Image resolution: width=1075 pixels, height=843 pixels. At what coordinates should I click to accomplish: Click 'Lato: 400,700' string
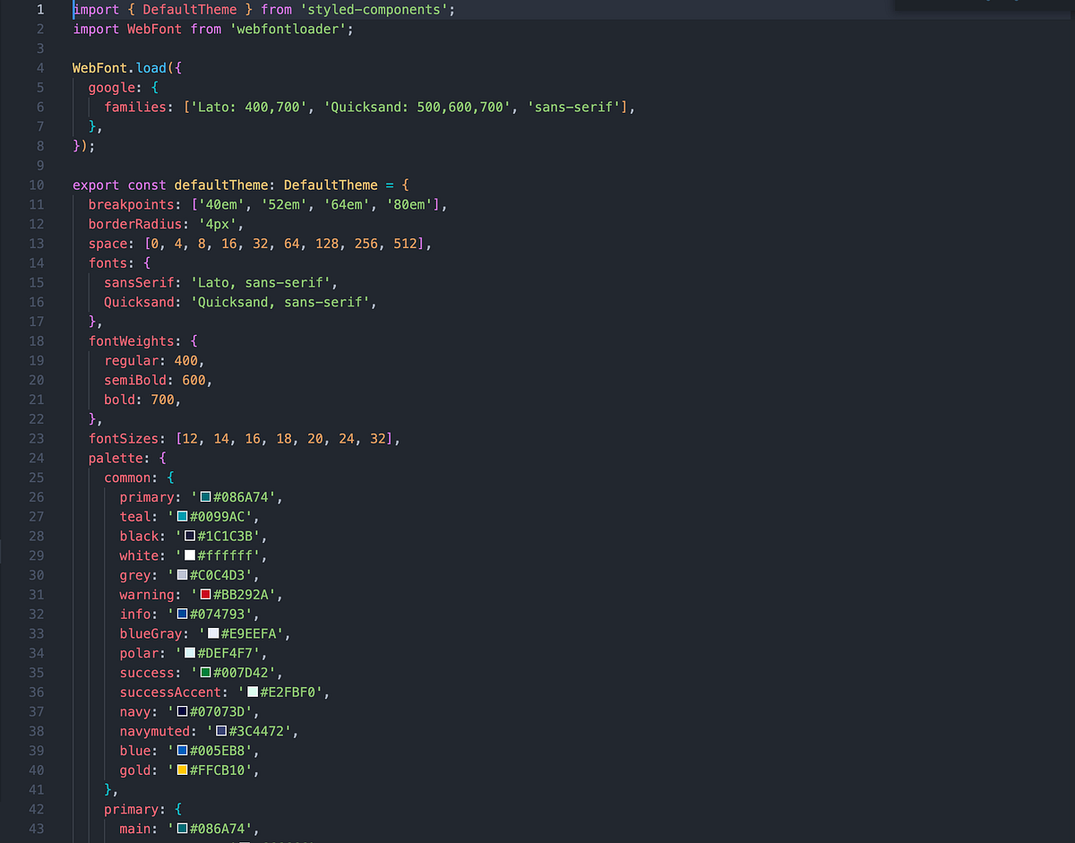(248, 108)
